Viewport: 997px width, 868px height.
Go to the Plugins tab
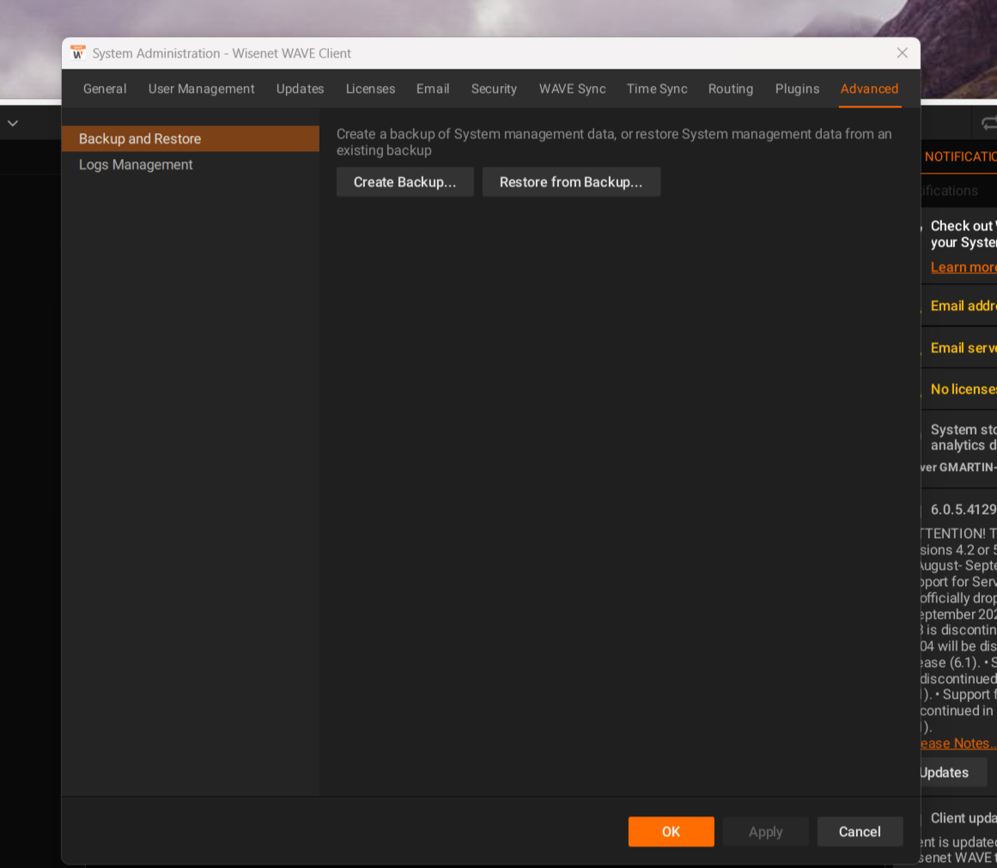(x=797, y=89)
